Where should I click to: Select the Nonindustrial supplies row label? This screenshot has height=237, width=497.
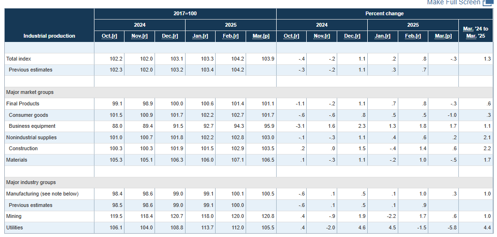pyautogui.click(x=31, y=138)
